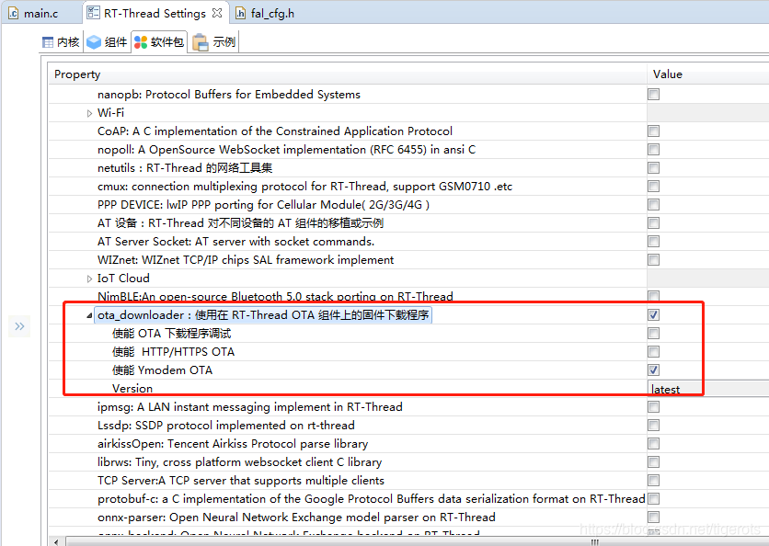Select the ota_downloader row label

(x=263, y=314)
